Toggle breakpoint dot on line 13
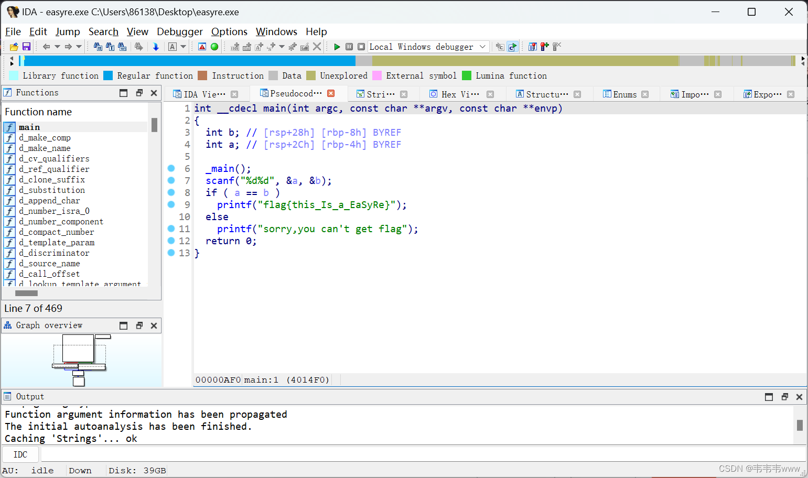Image resolution: width=808 pixels, height=478 pixels. [171, 253]
